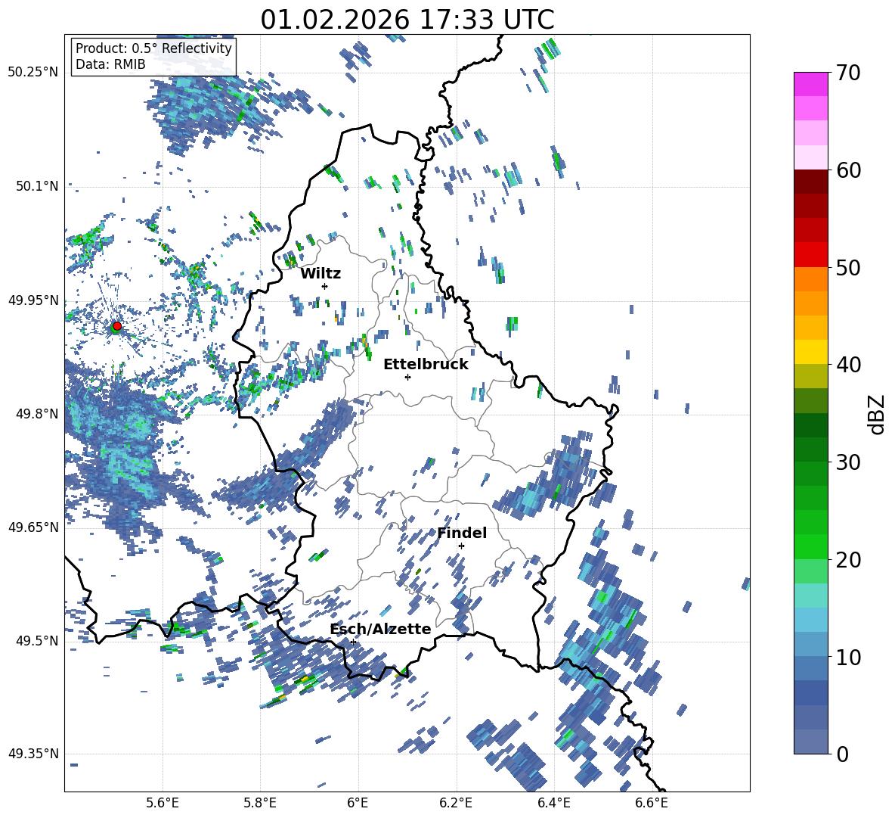This screenshot has width=895, height=818.
Task: Click the Product: 0.5° Reflectivity text
Action: (153, 48)
